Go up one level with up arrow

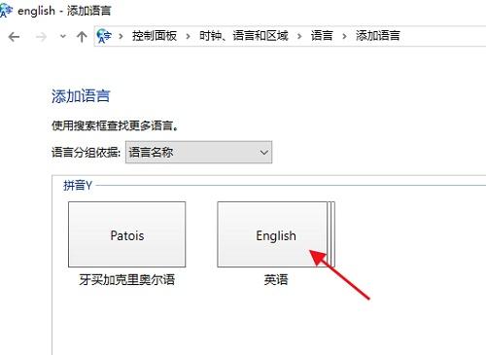82,37
